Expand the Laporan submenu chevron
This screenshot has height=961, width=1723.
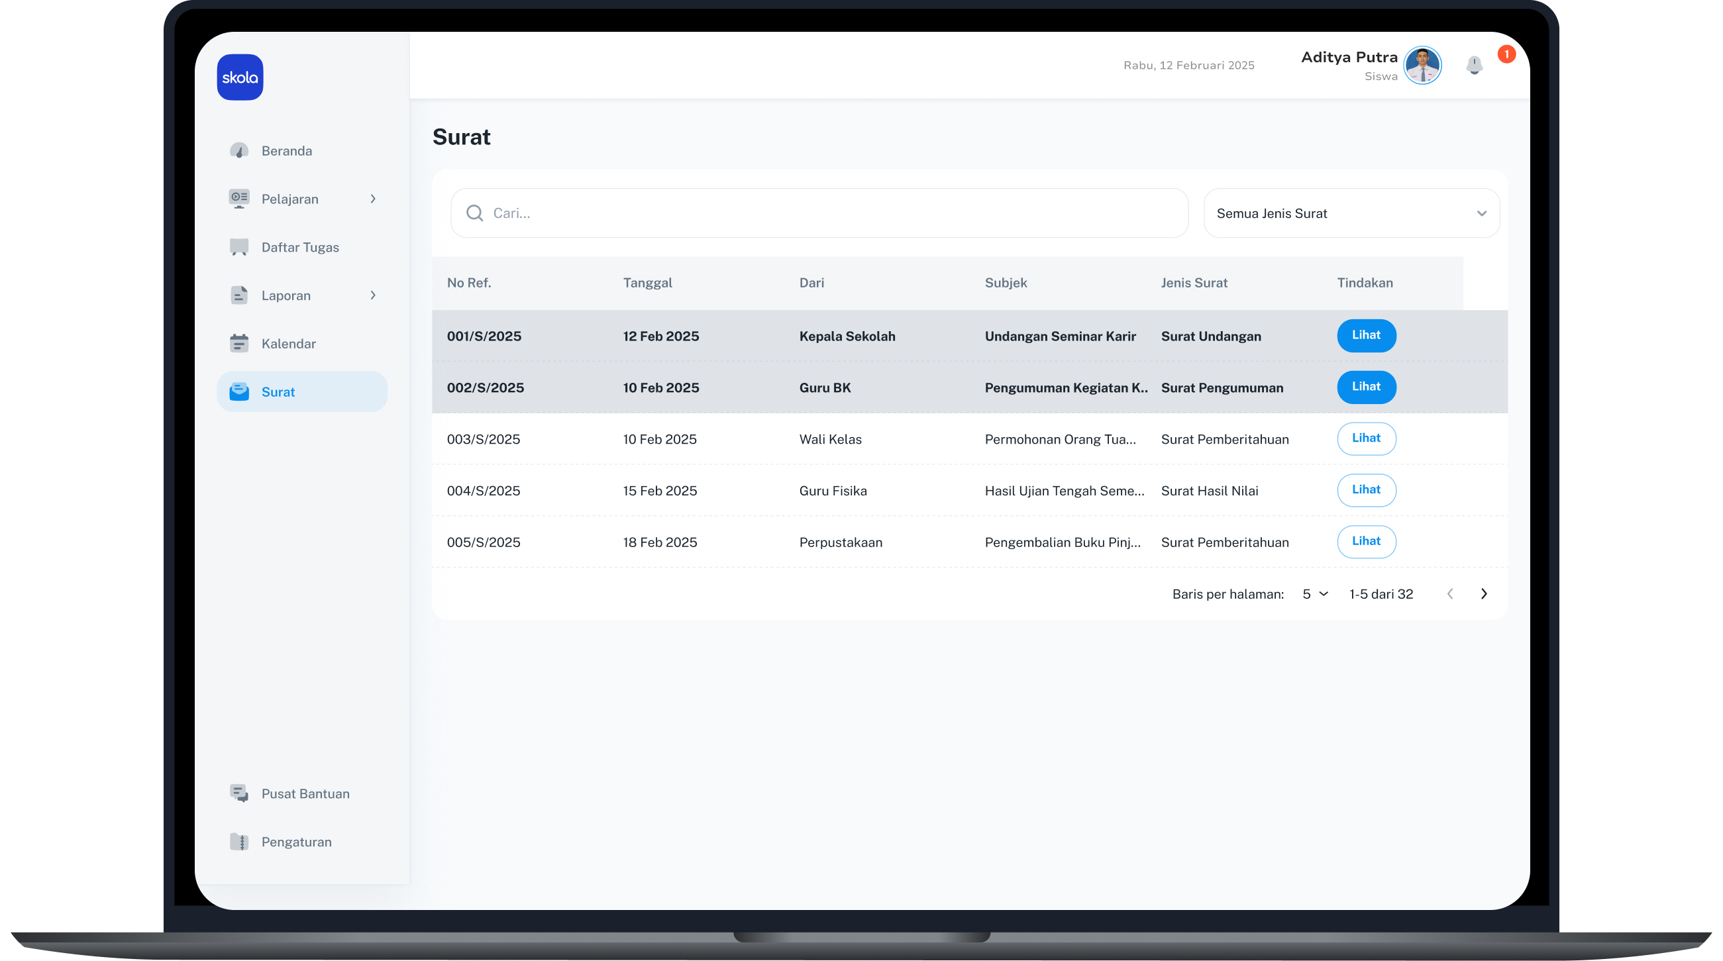372,295
